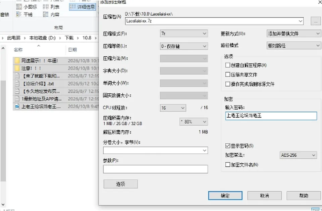Expand the 压缩等级 dropdown showing 0 - 仅存储

[x=184, y=46]
